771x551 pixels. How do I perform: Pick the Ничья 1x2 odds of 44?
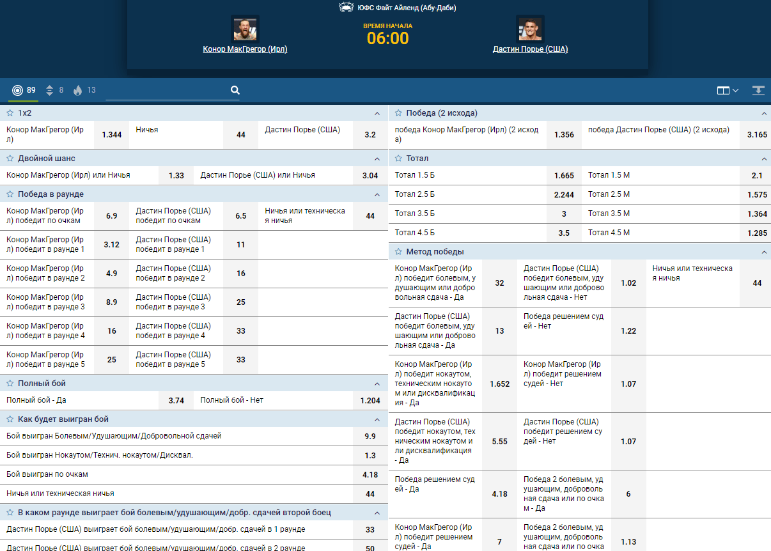point(240,135)
